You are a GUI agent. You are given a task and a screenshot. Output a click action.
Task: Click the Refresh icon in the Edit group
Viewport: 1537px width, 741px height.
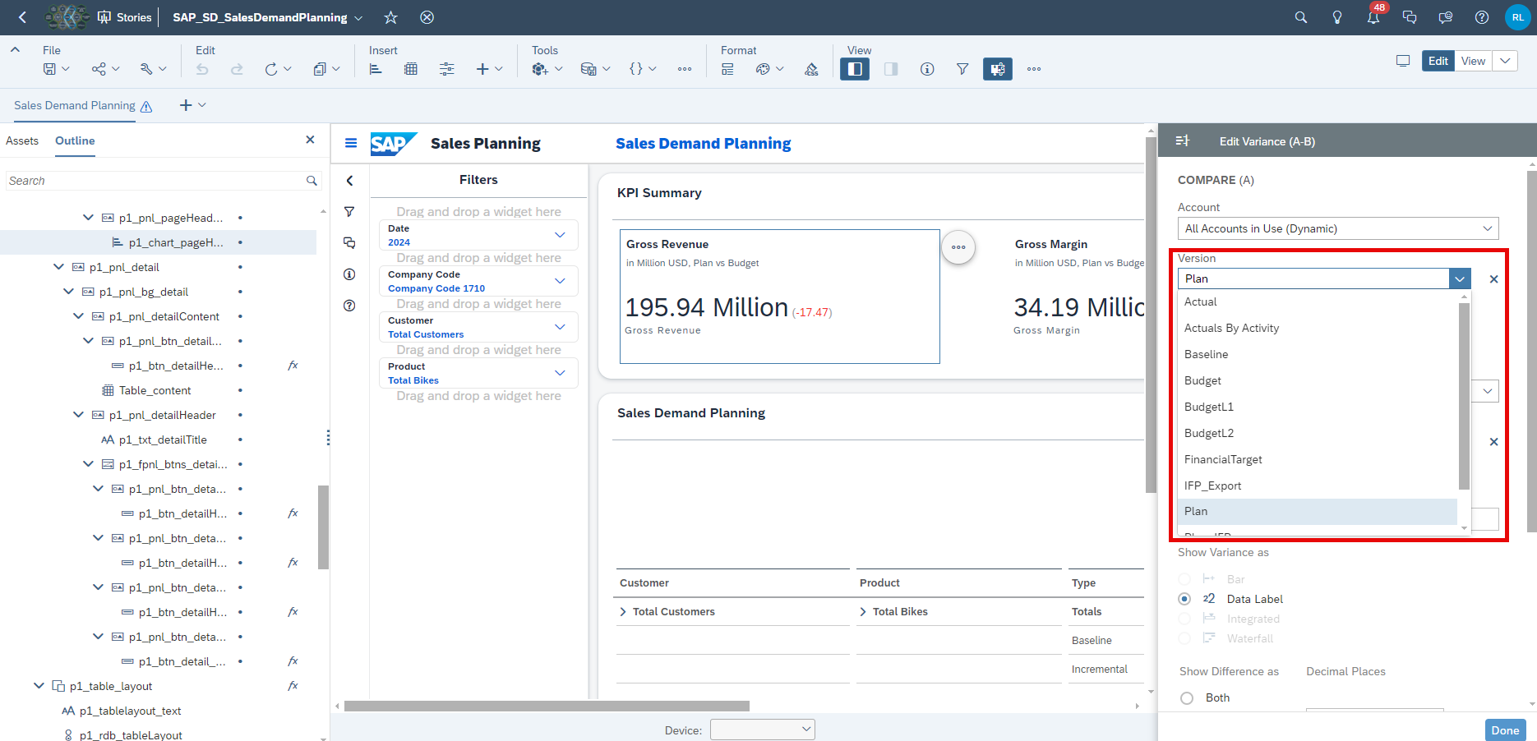(x=271, y=69)
